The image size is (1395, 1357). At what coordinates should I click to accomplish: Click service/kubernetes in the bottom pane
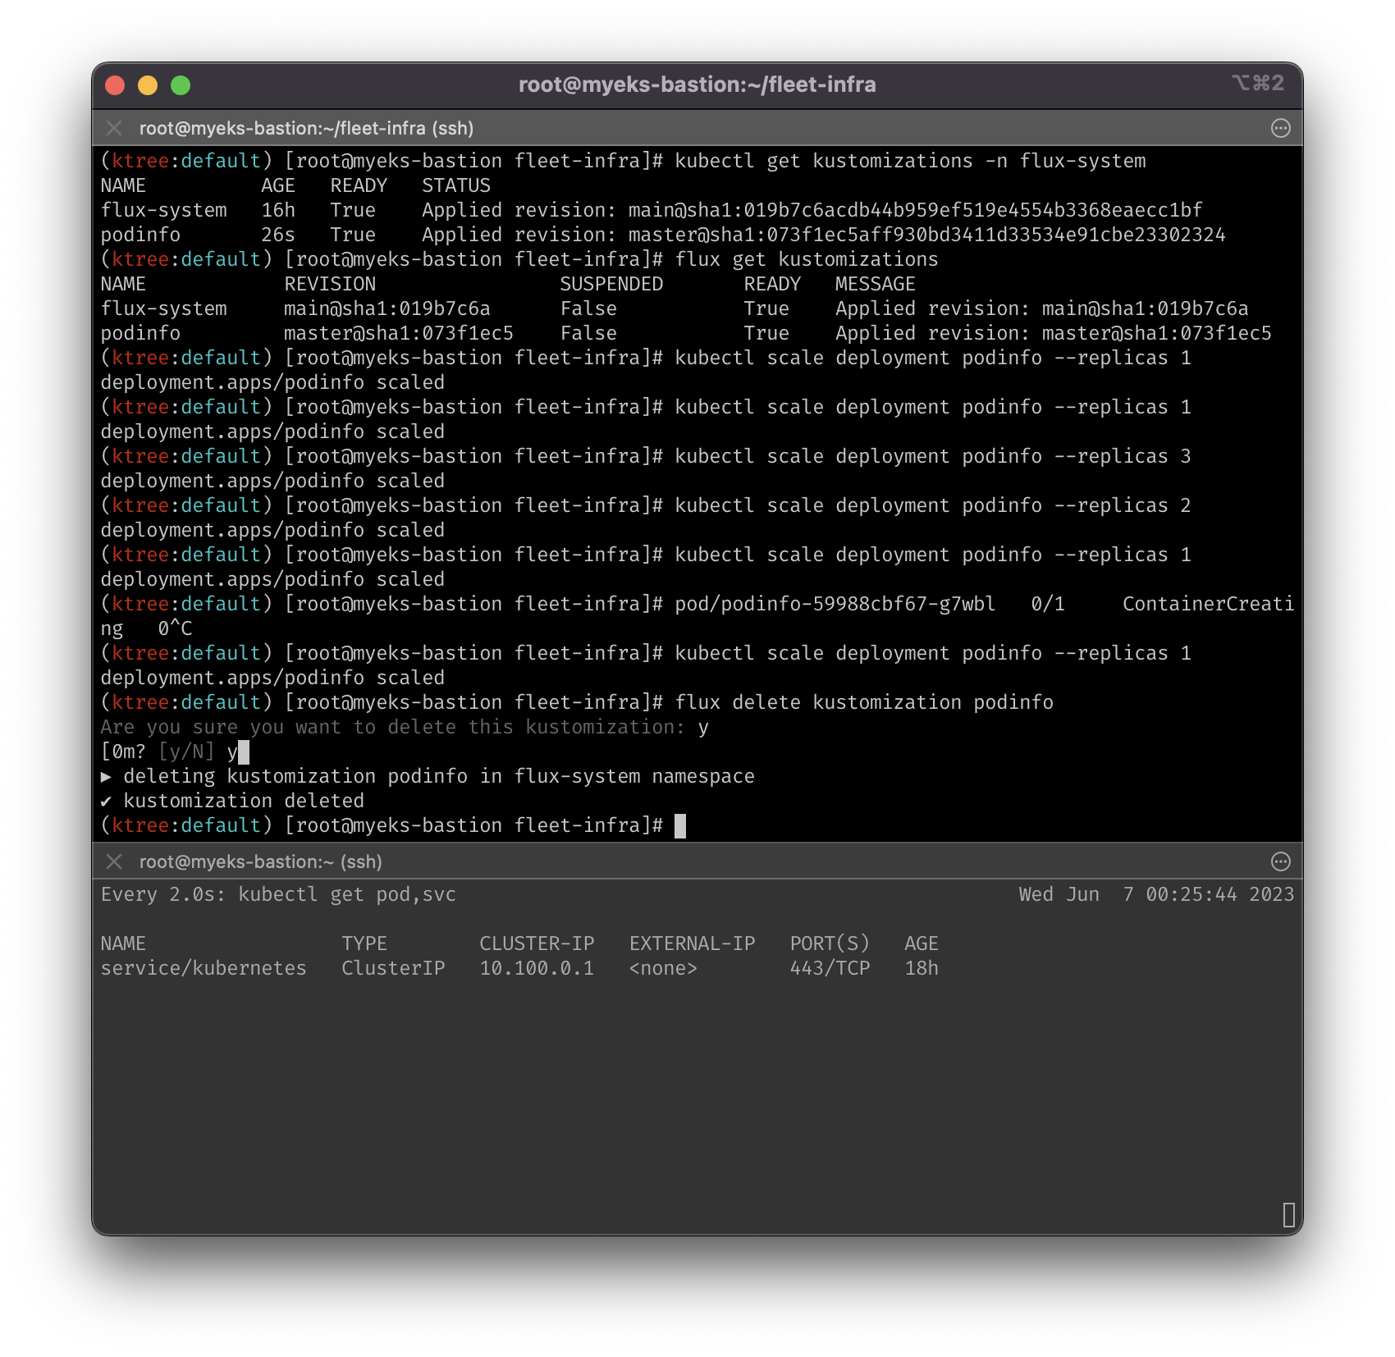pos(204,968)
